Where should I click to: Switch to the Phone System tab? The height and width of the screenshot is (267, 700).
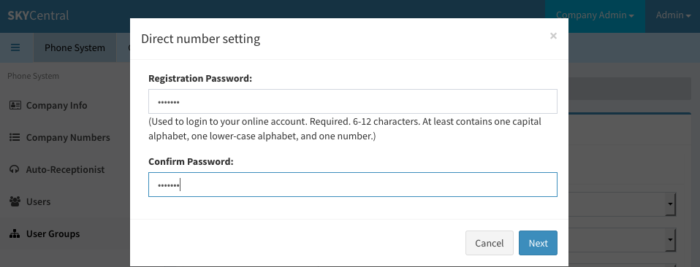pyautogui.click(x=75, y=47)
